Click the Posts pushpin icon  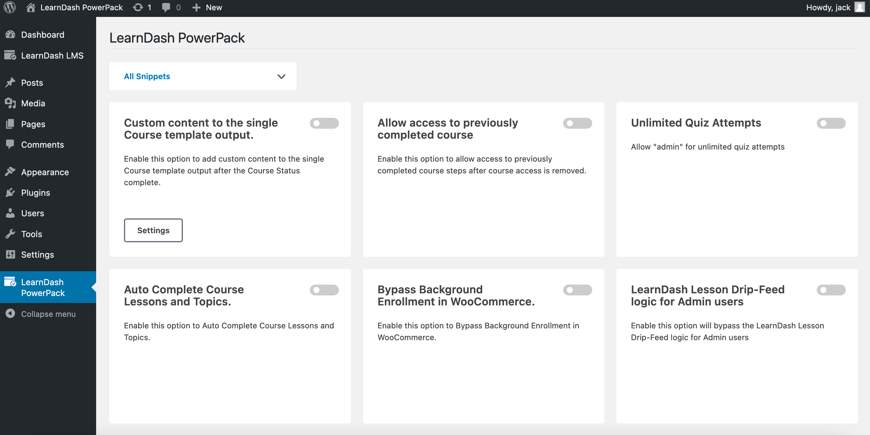(11, 82)
